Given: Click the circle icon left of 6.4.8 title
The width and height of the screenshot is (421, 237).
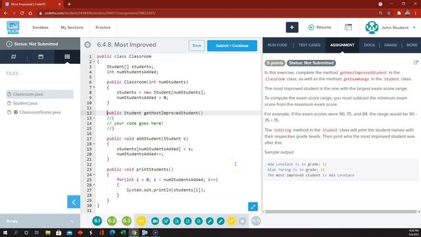Looking at the screenshot, I should click(x=87, y=45).
